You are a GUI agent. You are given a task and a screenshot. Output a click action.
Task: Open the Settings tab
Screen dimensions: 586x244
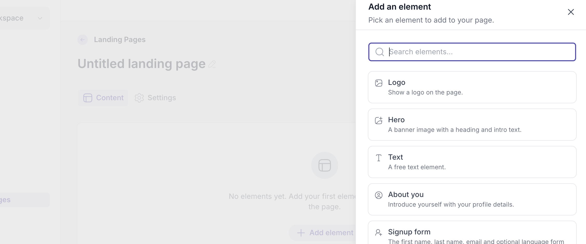(x=155, y=98)
